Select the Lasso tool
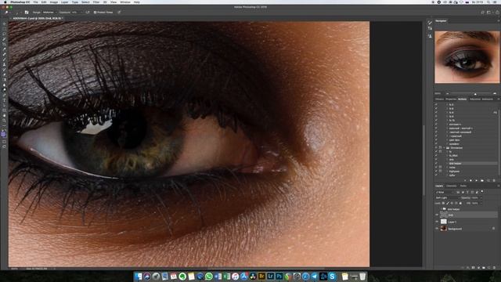The height and width of the screenshot is (282, 501). tap(4, 34)
